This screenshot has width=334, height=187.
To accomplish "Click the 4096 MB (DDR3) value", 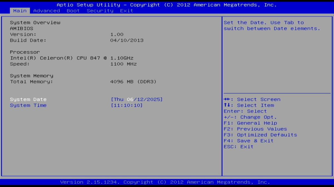I will pyautogui.click(x=134, y=82).
